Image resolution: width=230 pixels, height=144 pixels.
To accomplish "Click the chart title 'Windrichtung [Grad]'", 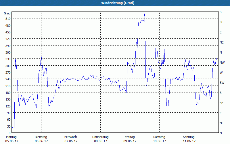I will 118,3.
